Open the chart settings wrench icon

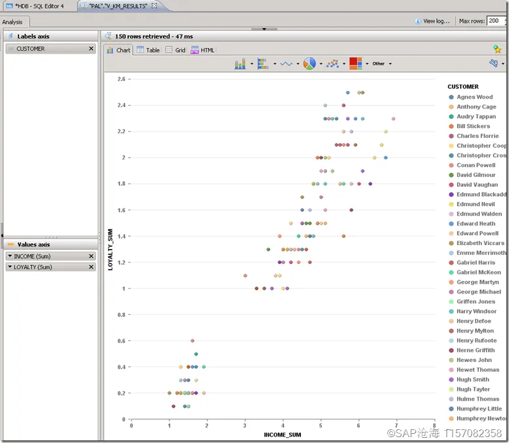pos(494,63)
